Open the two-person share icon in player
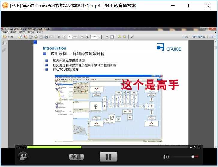The image size is (218, 167). pyautogui.click(x=23, y=157)
